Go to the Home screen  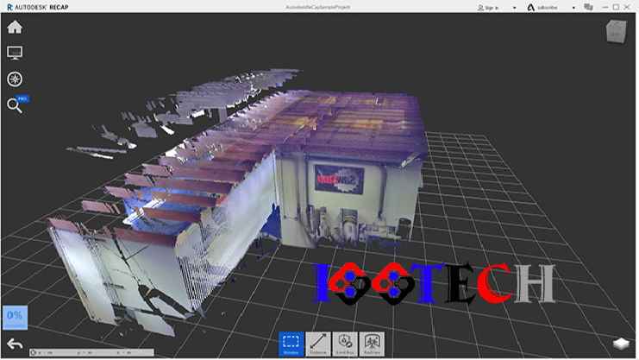[x=15, y=27]
